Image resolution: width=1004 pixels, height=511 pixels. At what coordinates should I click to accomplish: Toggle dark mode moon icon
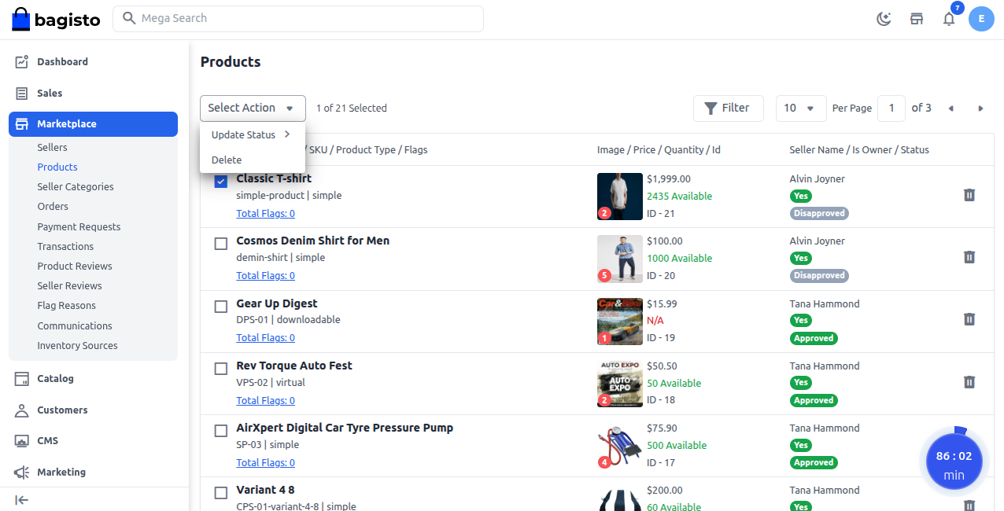click(x=884, y=19)
